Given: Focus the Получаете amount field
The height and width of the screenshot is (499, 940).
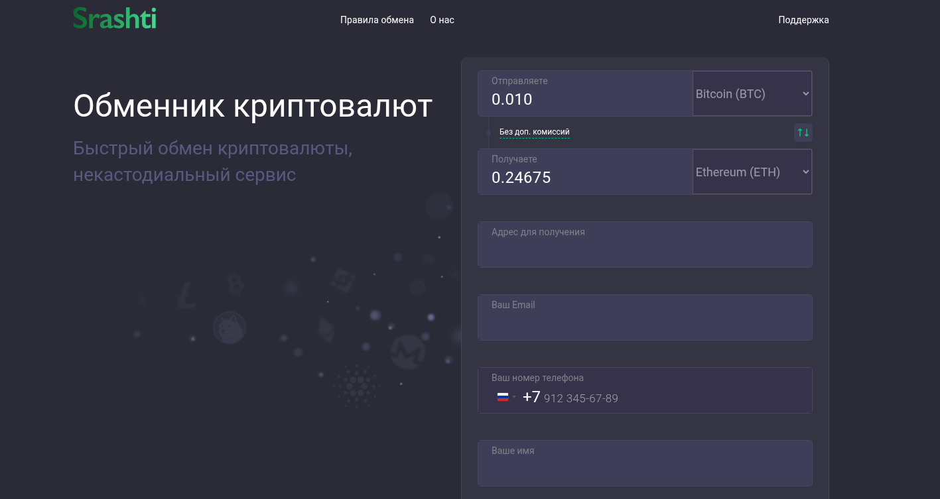Looking at the screenshot, I should [584, 178].
